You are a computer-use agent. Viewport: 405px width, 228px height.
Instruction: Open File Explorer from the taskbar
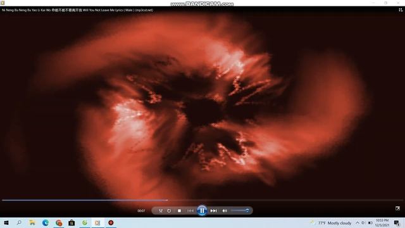pos(32,223)
